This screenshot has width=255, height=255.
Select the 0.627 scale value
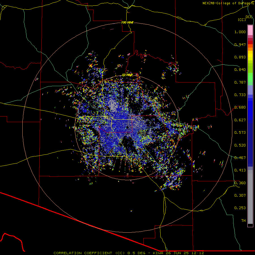click(x=240, y=120)
